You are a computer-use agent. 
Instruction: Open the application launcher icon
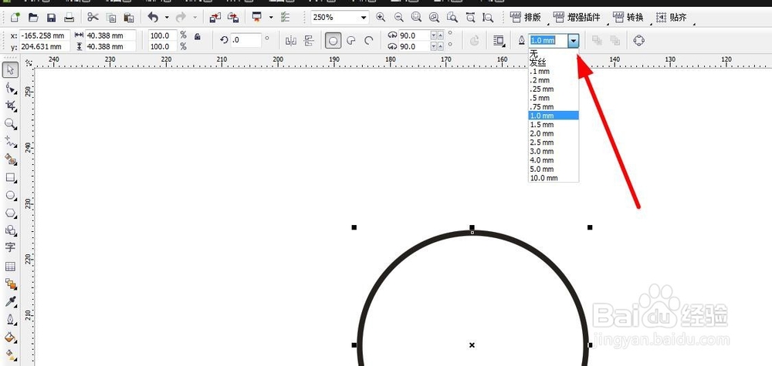point(256,18)
